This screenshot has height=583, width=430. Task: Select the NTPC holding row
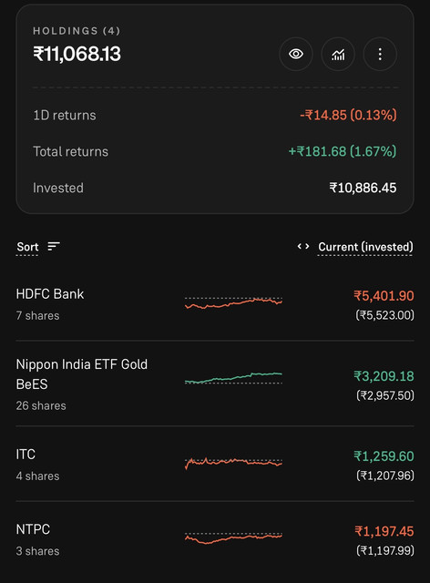215,540
